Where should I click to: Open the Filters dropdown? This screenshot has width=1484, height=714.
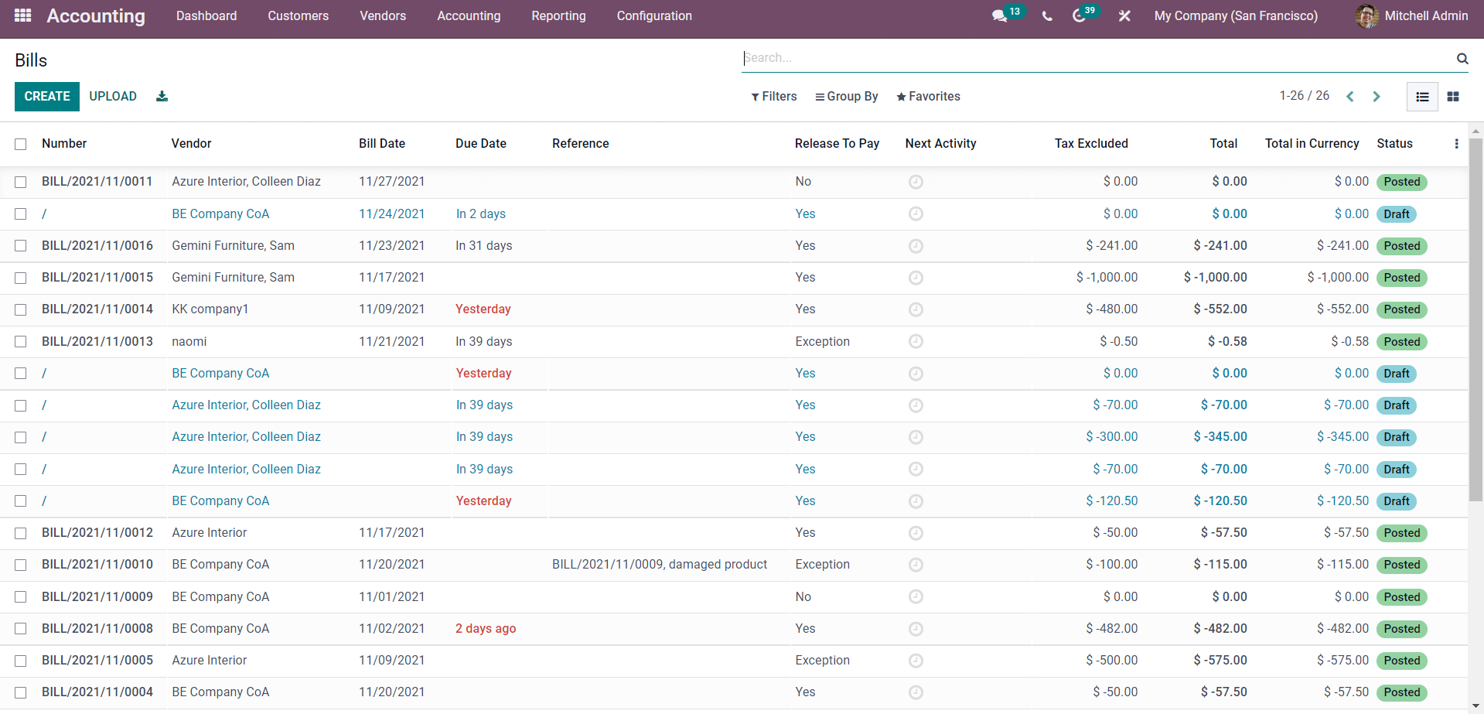pyautogui.click(x=774, y=97)
